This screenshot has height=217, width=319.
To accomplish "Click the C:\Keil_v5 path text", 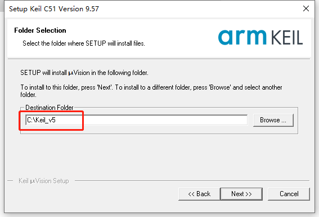I will 41,120.
